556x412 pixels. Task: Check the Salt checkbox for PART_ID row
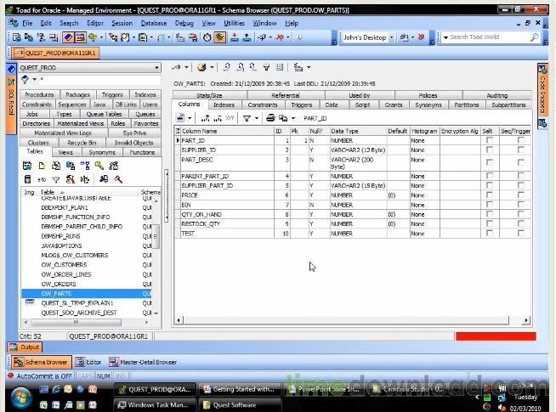point(489,140)
